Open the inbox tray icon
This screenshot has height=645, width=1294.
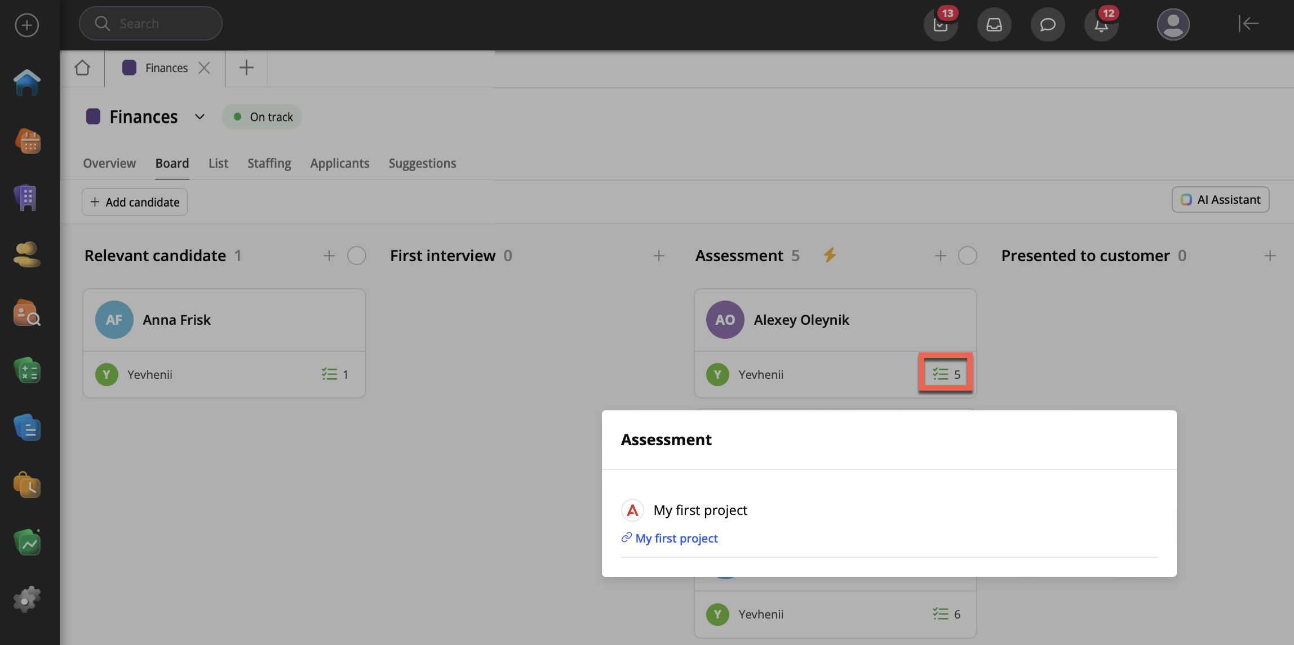coord(994,24)
